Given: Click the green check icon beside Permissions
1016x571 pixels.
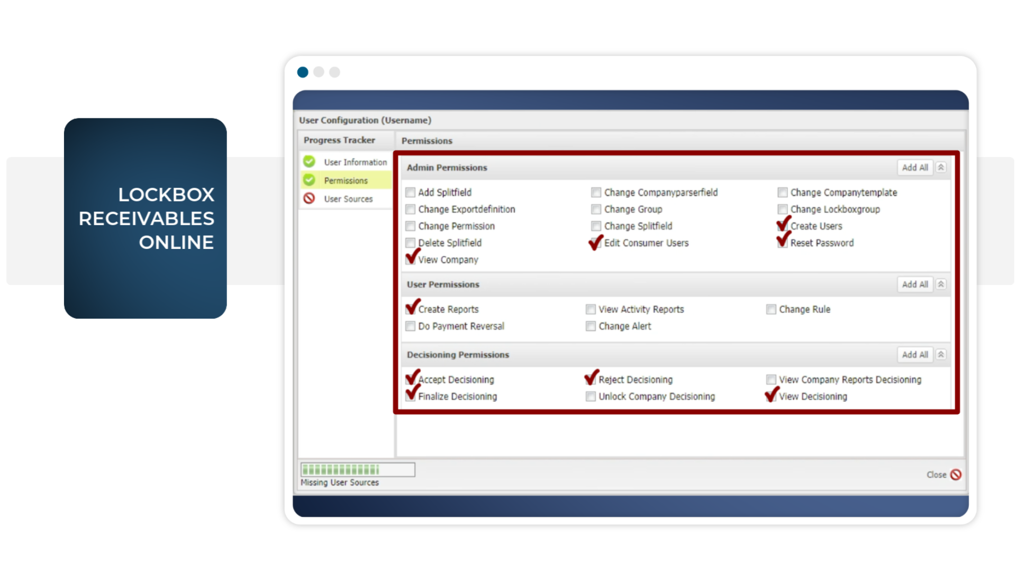Looking at the screenshot, I should tap(309, 180).
